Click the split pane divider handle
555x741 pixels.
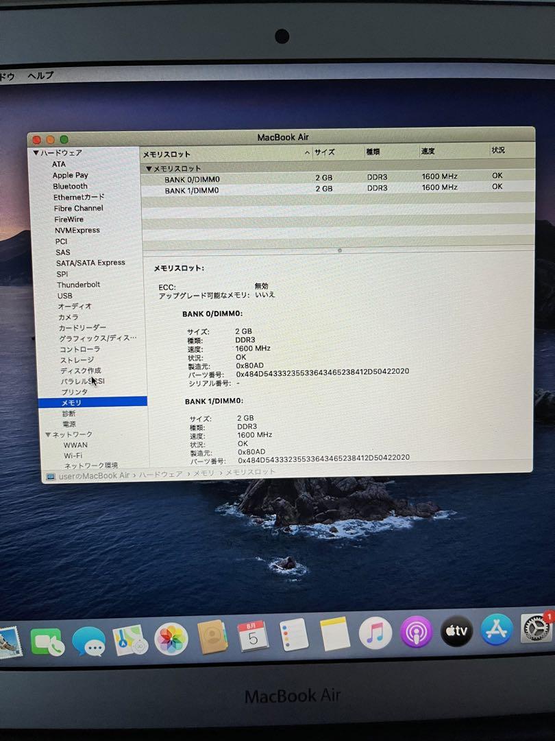(x=339, y=250)
